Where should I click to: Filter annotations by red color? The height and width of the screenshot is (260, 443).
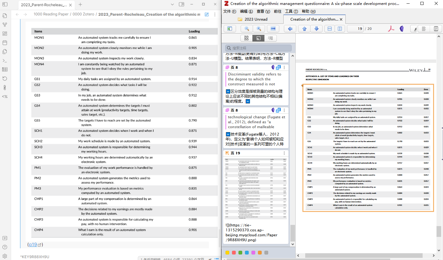pos(234,253)
